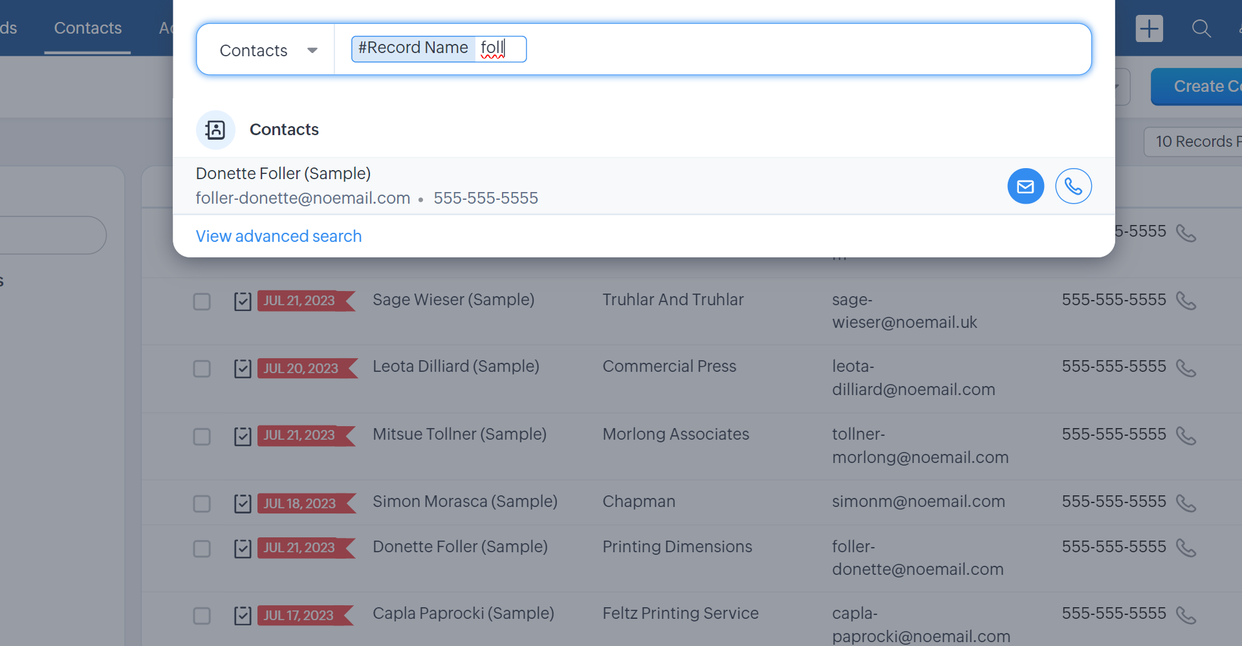The height and width of the screenshot is (646, 1242).
Task: Open the Leota Dilliard (Sample) contact
Action: point(456,366)
